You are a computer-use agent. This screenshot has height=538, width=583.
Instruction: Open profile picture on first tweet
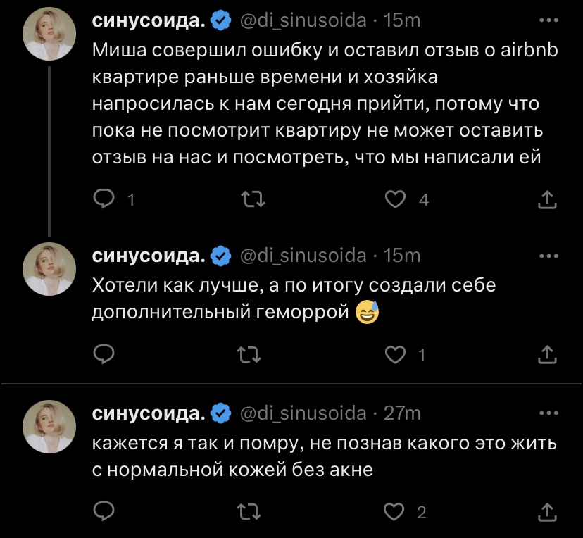click(47, 36)
